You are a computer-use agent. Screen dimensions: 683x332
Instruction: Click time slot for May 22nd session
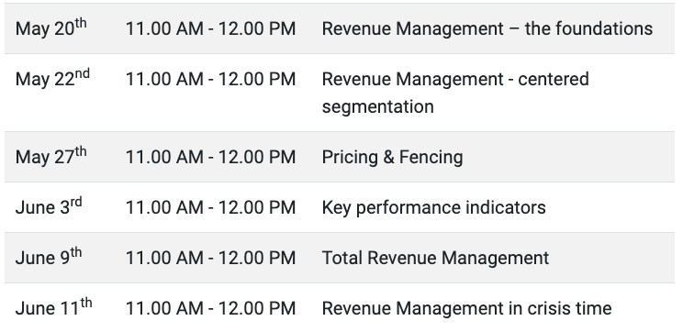pos(210,79)
